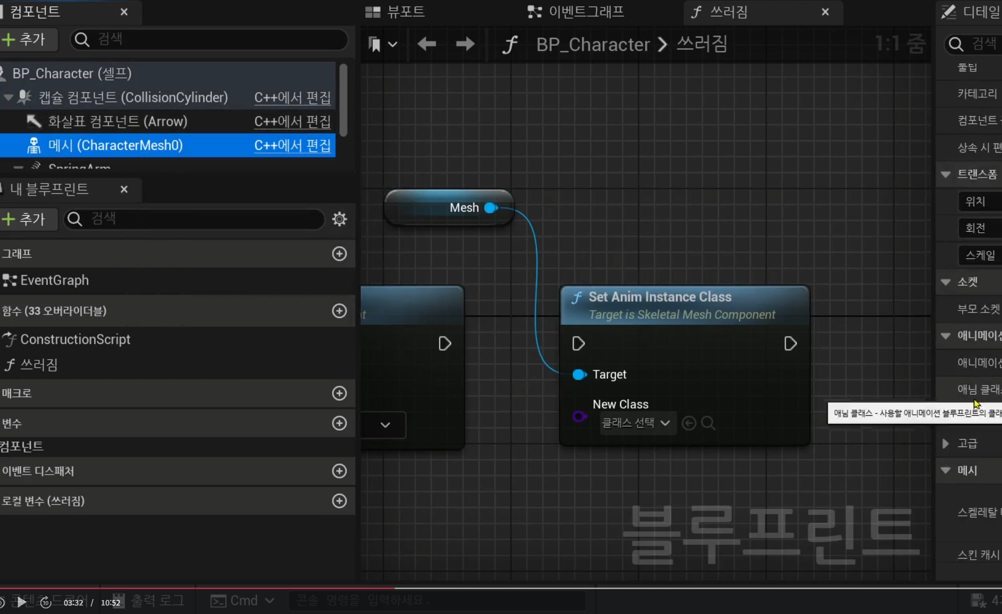Switch to the 이벤트그래프 tab

coord(576,11)
